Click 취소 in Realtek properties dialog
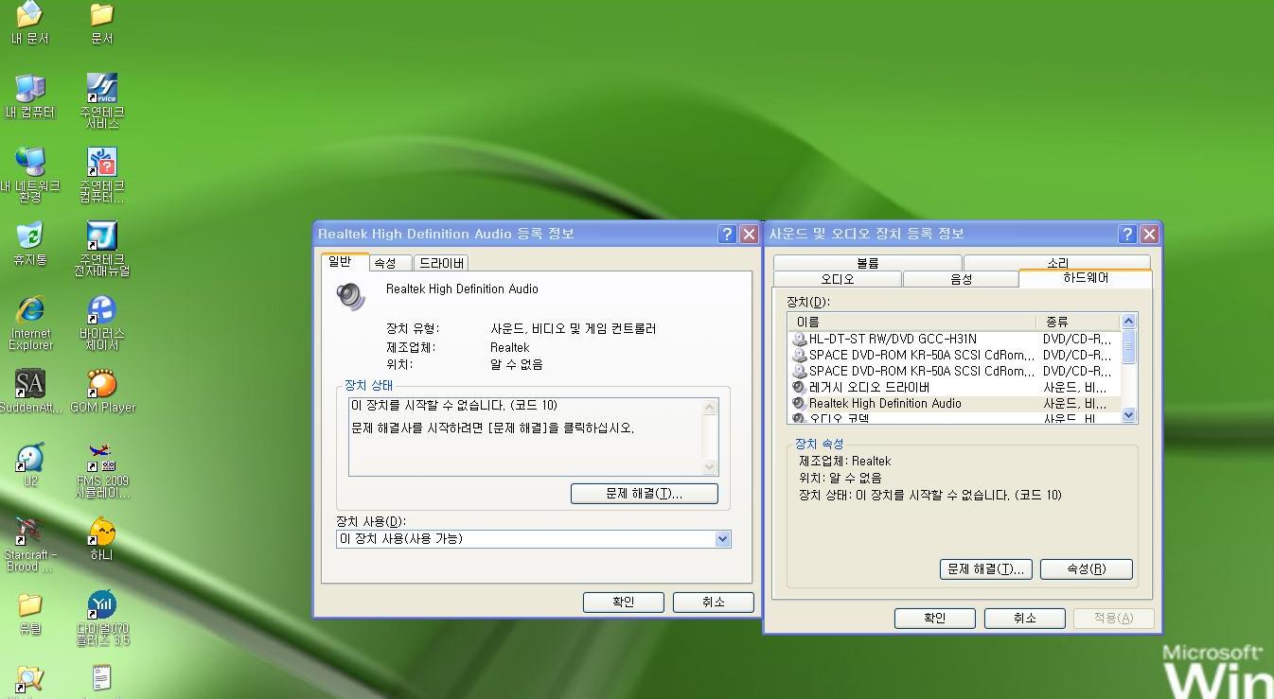The image size is (1274, 699). 713,603
